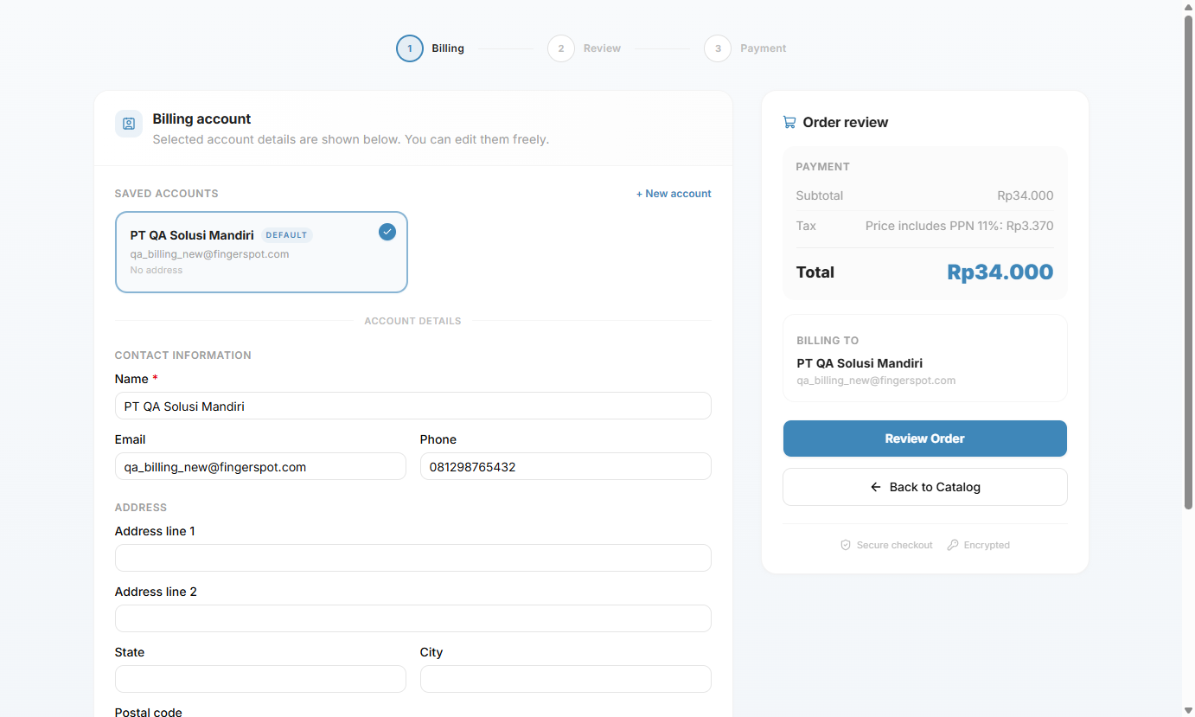The height and width of the screenshot is (717, 1195).
Task: Focus the Name input field
Action: (x=413, y=406)
